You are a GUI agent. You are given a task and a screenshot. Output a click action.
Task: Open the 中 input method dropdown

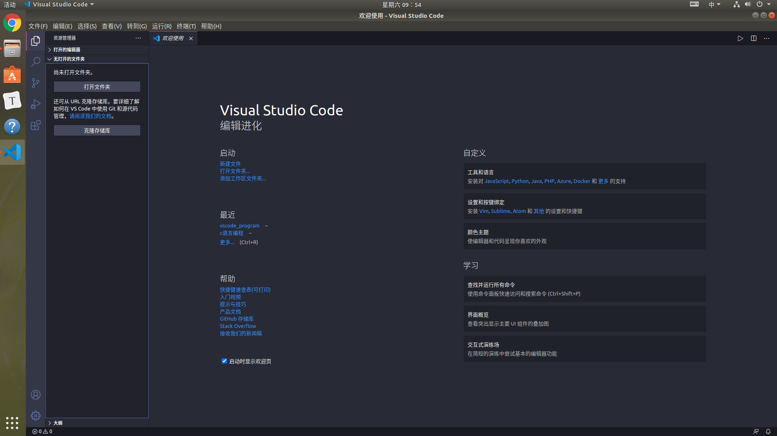[x=714, y=4]
